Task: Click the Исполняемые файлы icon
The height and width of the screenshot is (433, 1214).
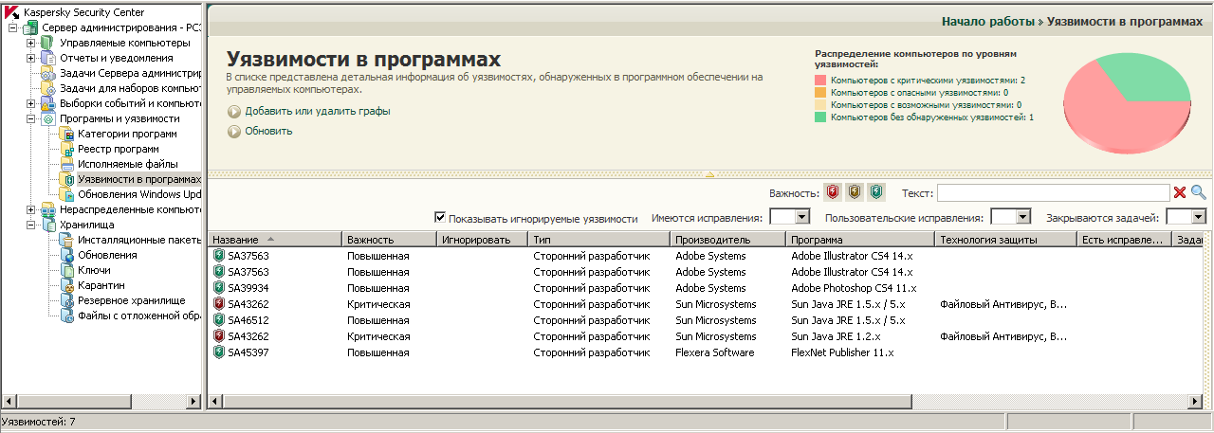Action: 66,164
